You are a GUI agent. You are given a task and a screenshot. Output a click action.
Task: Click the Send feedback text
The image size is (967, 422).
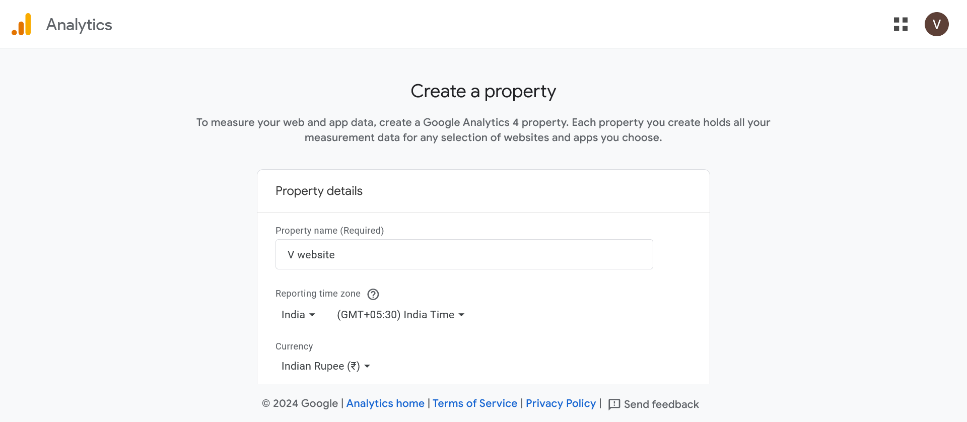pos(661,404)
